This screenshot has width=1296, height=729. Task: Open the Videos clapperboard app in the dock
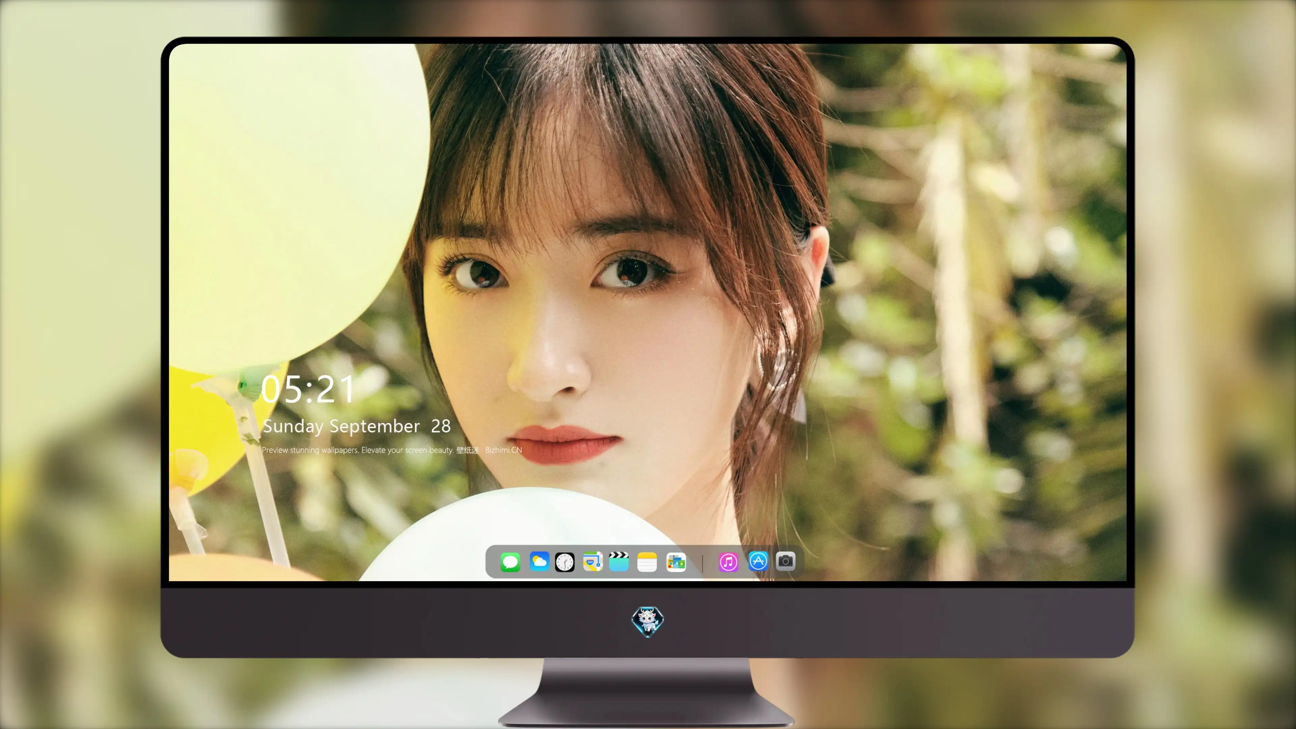click(619, 562)
